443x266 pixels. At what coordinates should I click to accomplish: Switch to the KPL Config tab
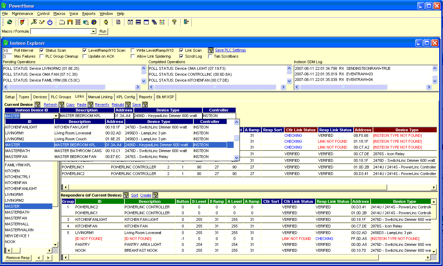(x=125, y=97)
